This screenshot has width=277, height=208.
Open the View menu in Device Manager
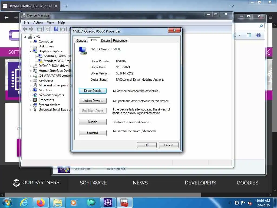[x=50, y=22]
